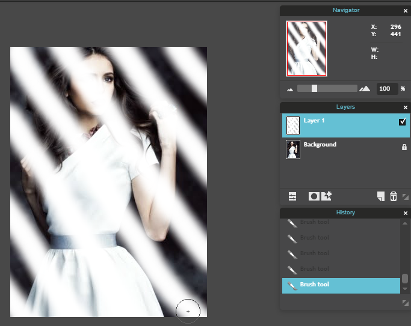Click the zoom out small mountains icon
Image resolution: width=411 pixels, height=326 pixels.
(290, 89)
